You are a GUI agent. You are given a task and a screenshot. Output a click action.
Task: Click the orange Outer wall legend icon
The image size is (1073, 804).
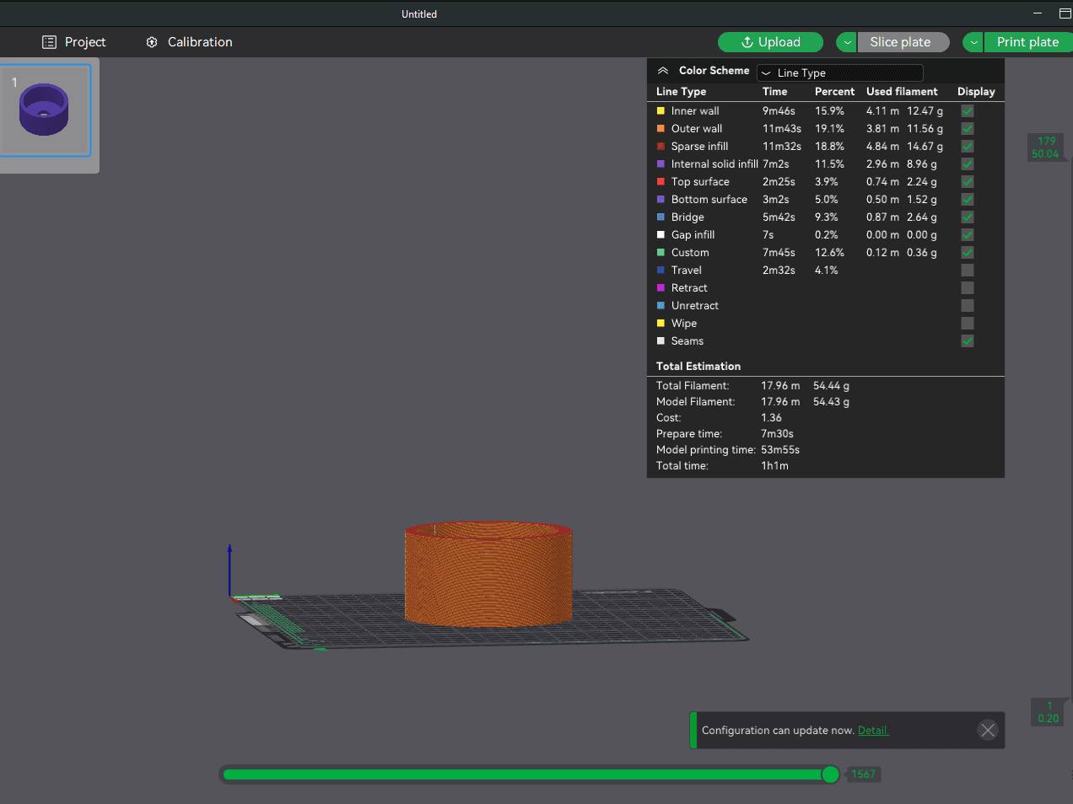661,129
